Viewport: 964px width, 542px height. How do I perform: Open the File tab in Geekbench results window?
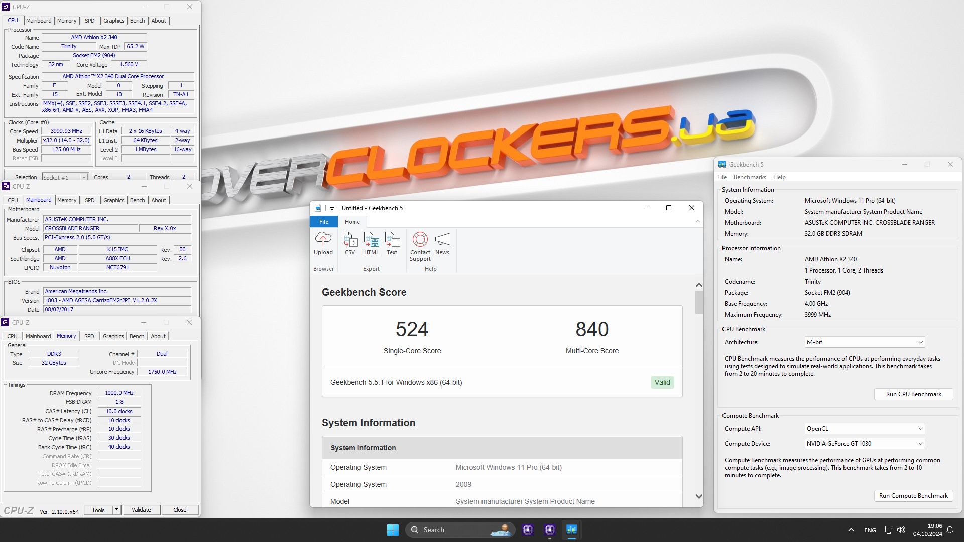(x=324, y=222)
